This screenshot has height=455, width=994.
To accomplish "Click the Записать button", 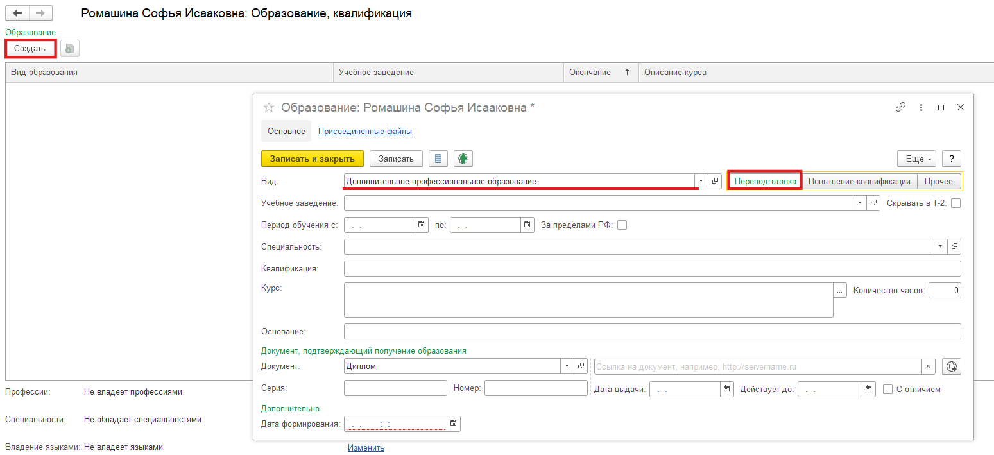I will click(x=396, y=159).
